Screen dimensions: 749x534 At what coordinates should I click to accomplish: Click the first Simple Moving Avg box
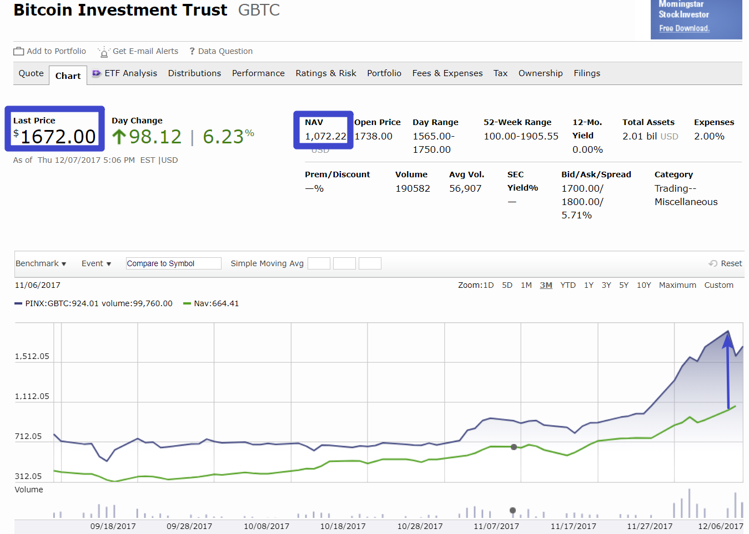click(319, 263)
